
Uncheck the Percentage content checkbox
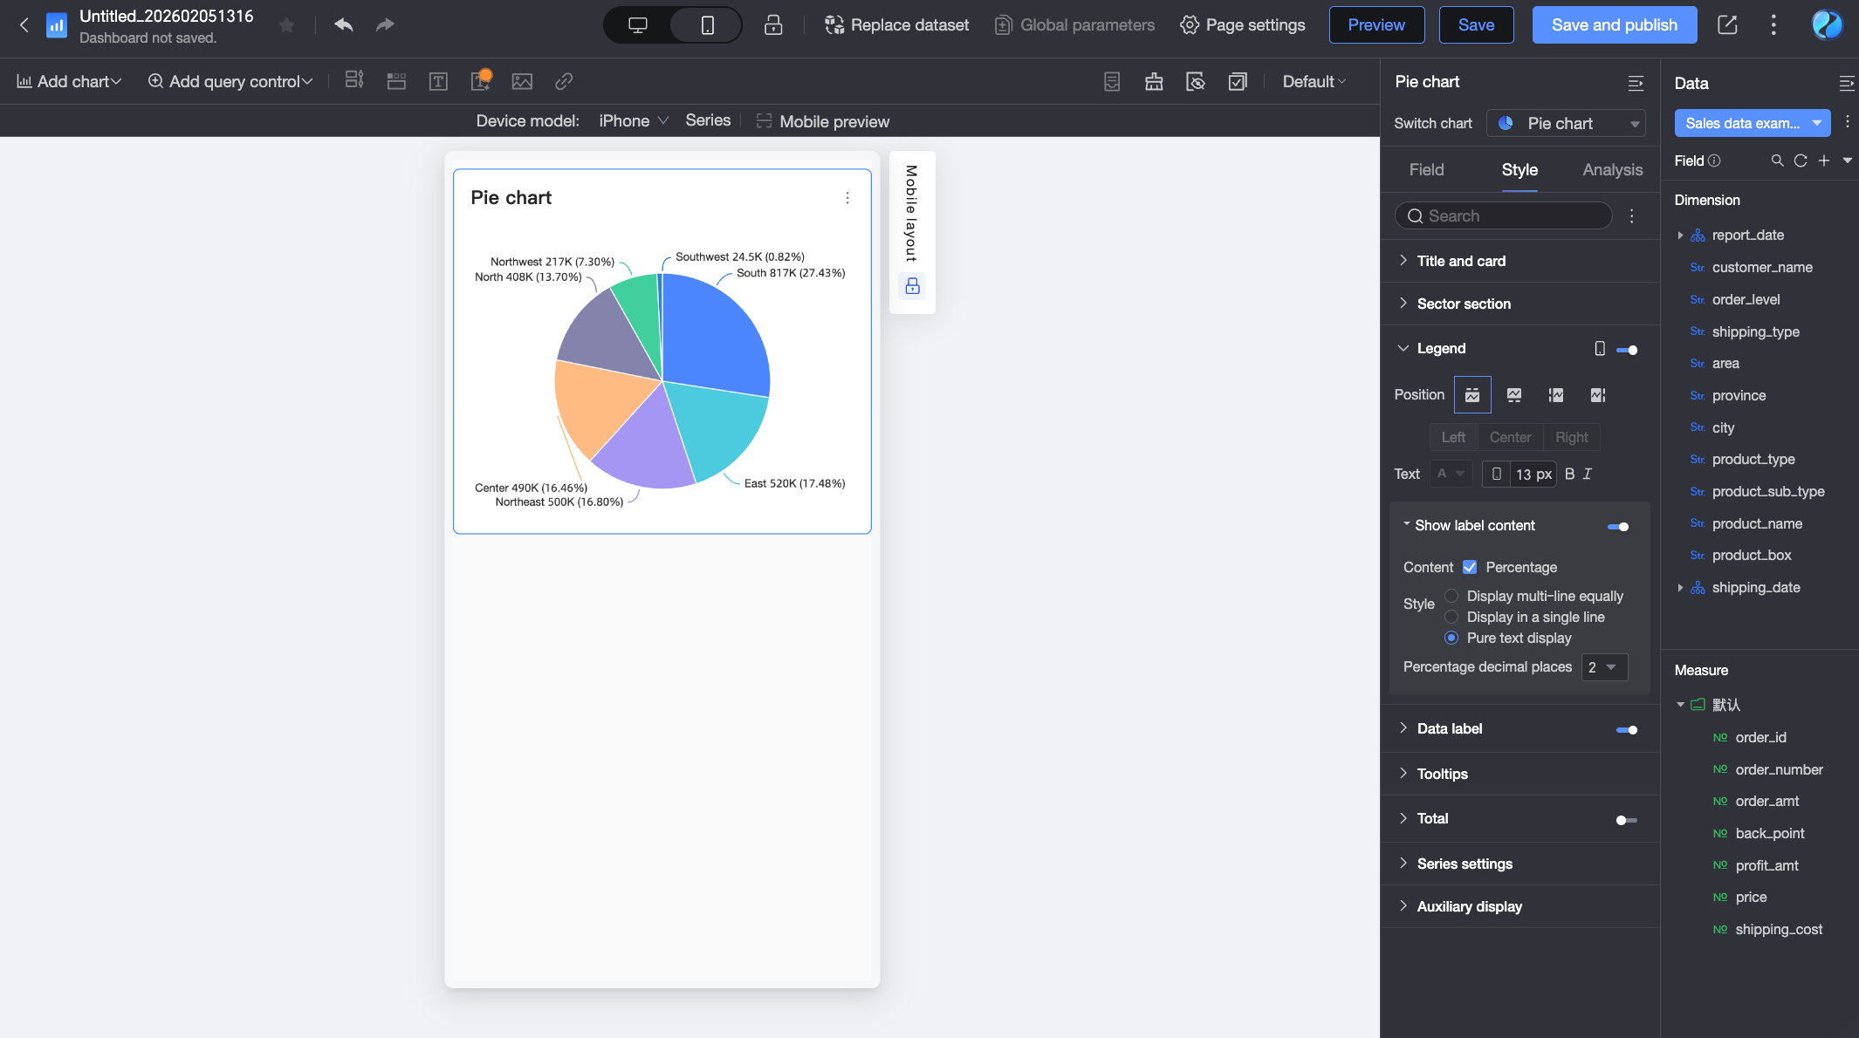[x=1470, y=567]
